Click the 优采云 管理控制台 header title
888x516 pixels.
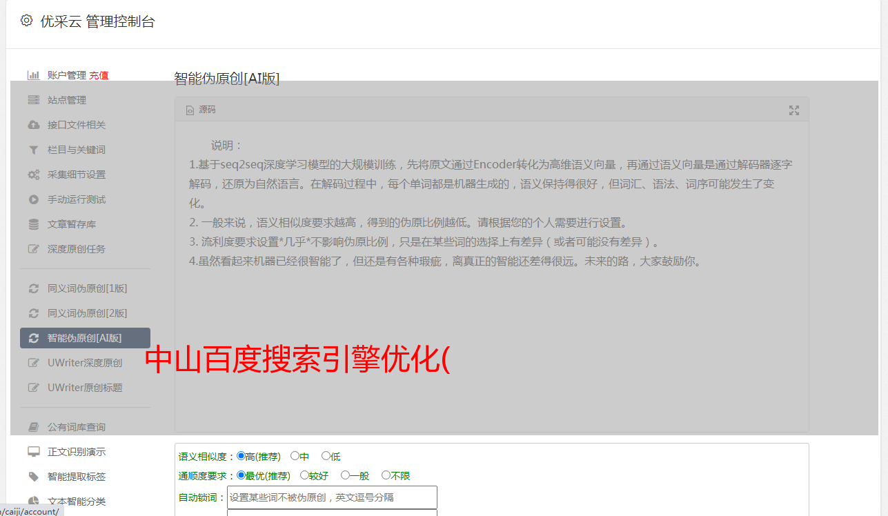click(x=97, y=21)
